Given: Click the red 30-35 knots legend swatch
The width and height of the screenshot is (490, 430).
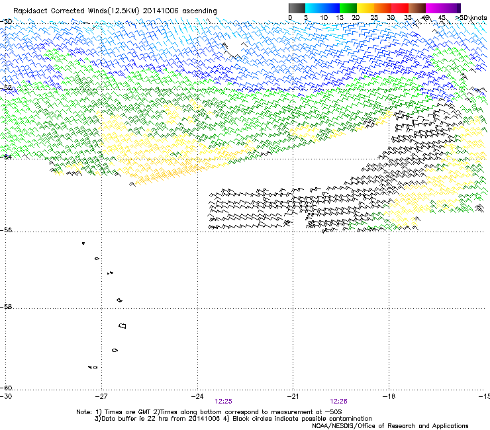Looking at the screenshot, I should tap(400, 8).
